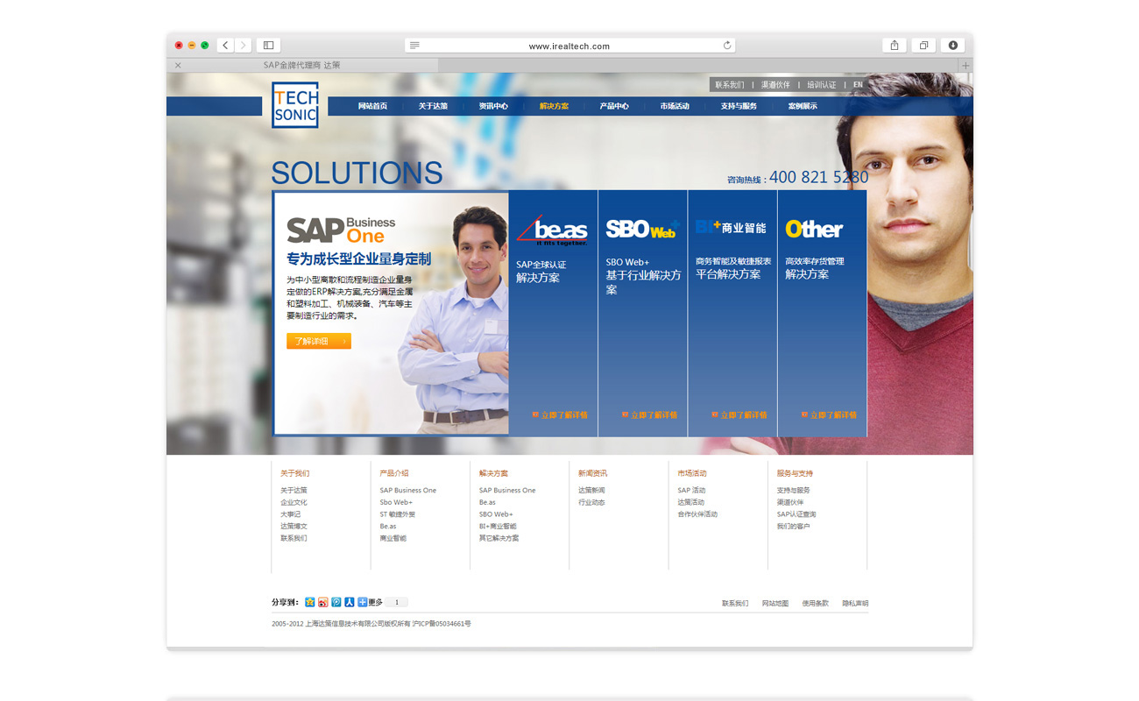This screenshot has width=1139, height=701.
Task: Click the TECH SONIC logo
Action: (x=294, y=105)
